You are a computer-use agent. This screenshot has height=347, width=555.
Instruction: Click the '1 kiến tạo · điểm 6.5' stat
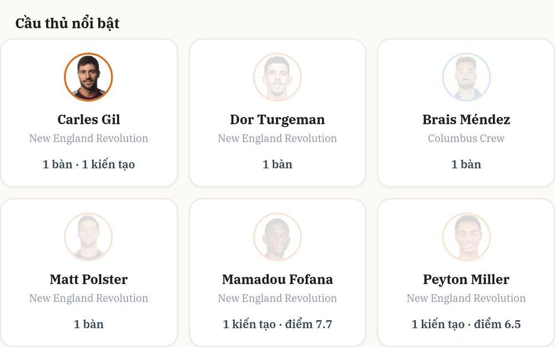(x=466, y=324)
